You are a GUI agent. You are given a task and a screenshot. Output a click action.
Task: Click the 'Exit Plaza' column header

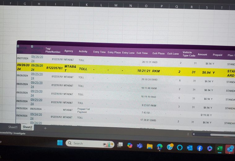click(158, 53)
